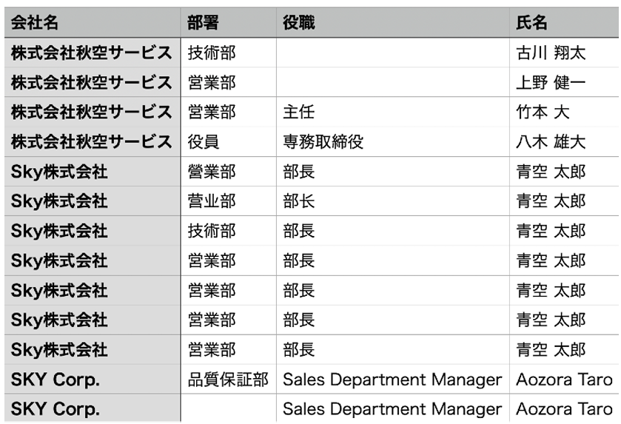Click the 部署 column header
Screen dimensions: 621x424
(229, 22)
